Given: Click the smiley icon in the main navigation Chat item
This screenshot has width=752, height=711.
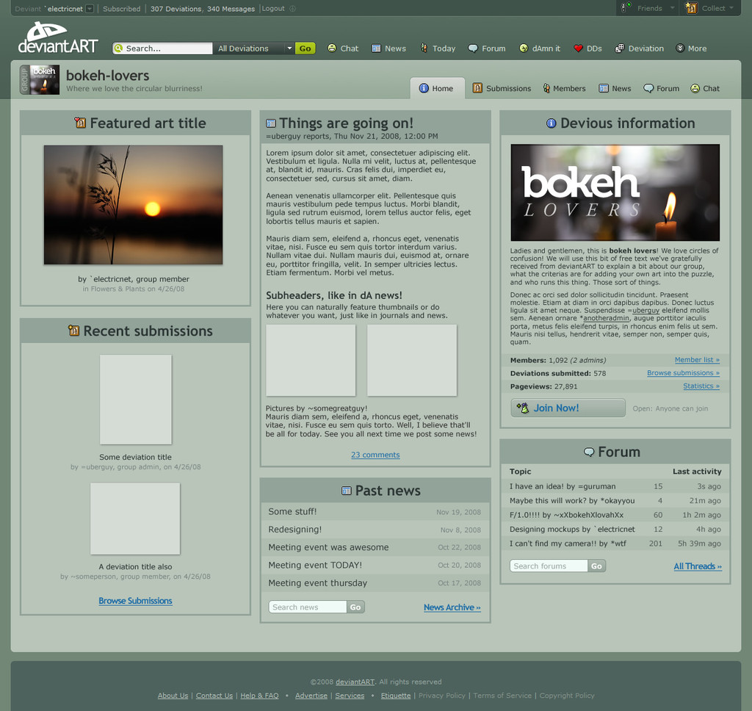Looking at the screenshot, I should tap(332, 48).
